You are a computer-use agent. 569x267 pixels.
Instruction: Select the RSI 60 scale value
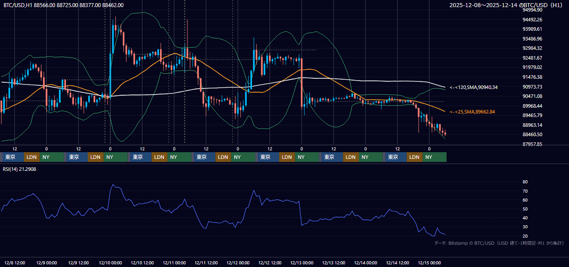[525, 200]
